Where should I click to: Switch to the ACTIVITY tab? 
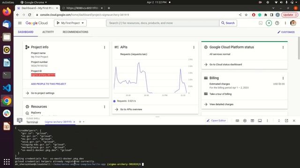click(x=48, y=32)
